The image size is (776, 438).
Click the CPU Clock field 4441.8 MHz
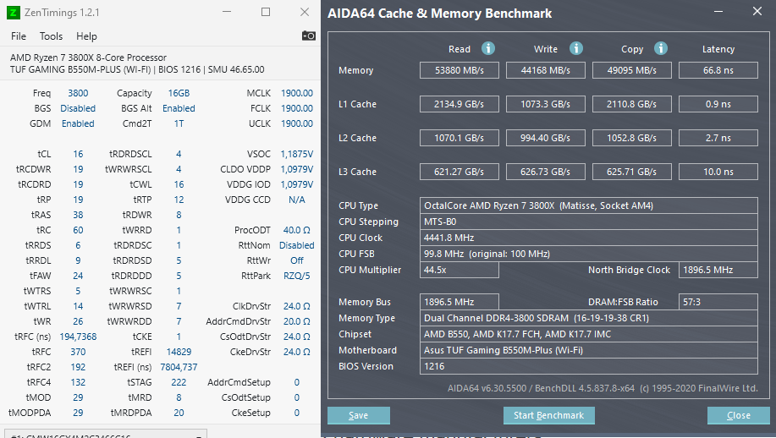coord(588,238)
